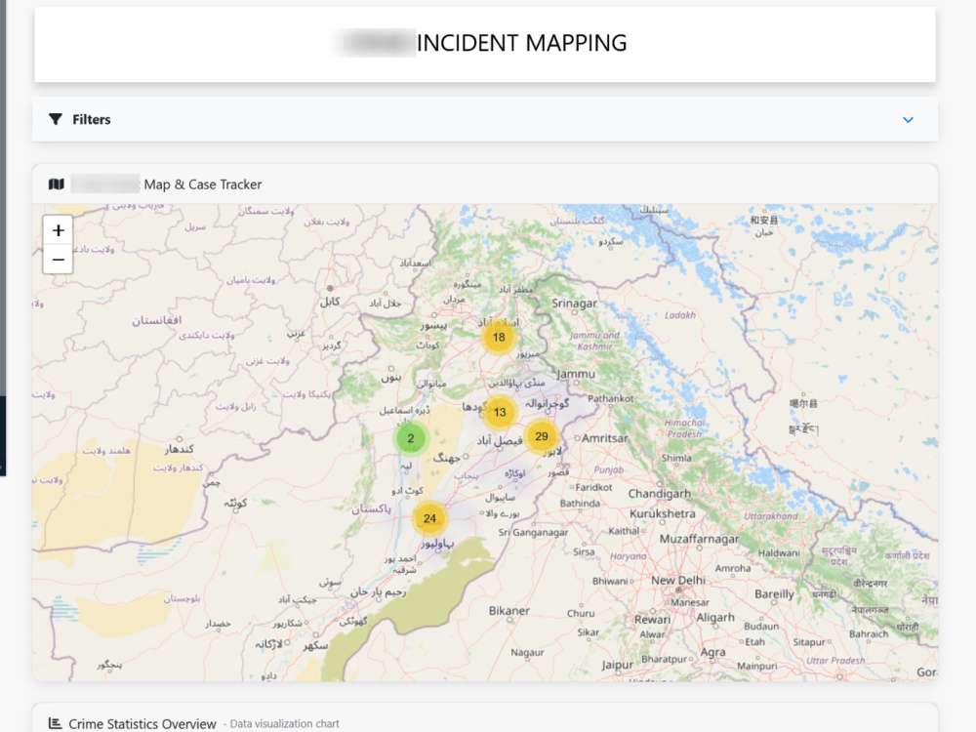Open the cluster marker showing 13
This screenshot has width=976, height=732.
[x=499, y=412]
